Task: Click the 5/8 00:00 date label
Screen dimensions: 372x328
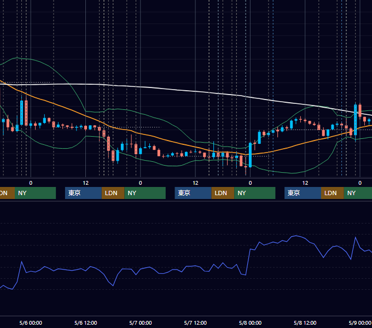Action: 250,323
